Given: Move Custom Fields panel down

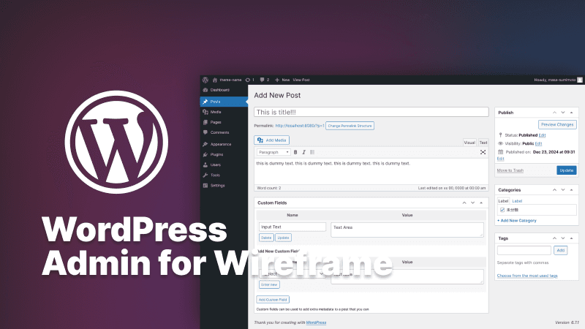Looking at the screenshot, I should tap(472, 203).
